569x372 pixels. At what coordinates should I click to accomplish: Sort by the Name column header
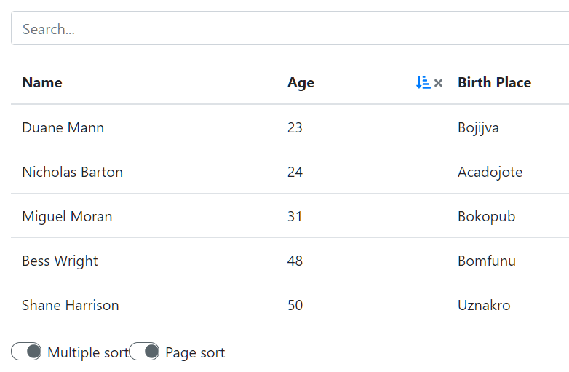click(x=42, y=83)
